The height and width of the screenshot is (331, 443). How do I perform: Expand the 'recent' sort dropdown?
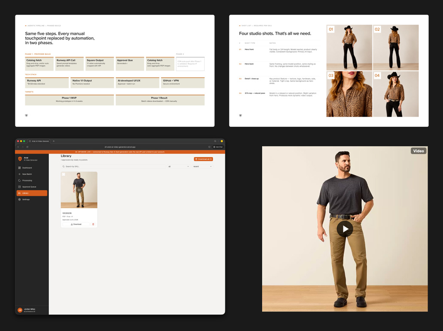point(202,166)
